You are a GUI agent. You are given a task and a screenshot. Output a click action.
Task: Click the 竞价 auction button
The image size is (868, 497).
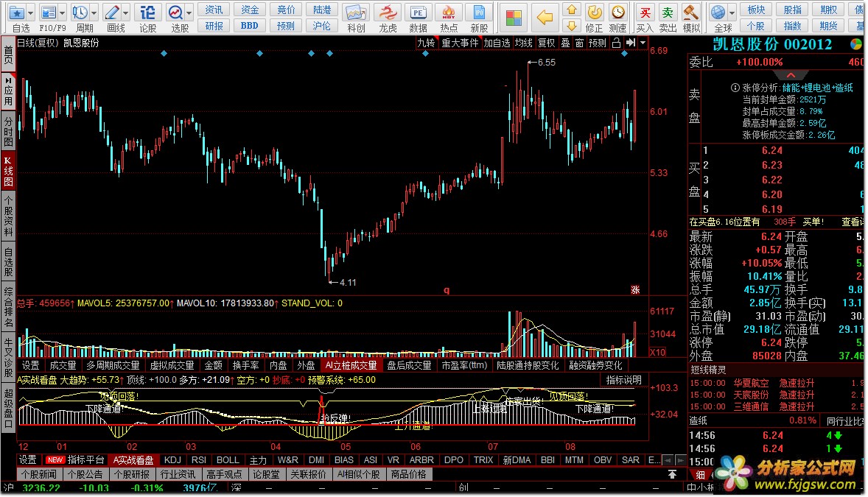tap(286, 10)
